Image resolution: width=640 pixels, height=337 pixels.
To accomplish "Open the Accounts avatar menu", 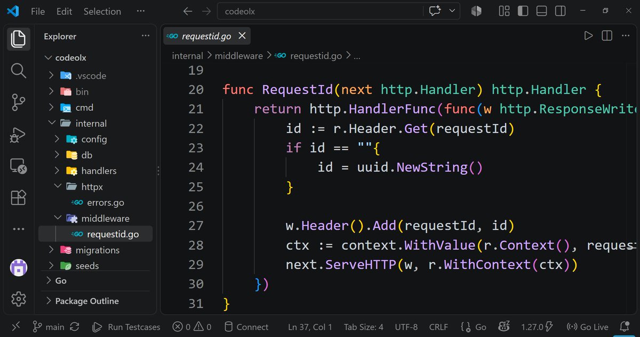I will click(x=18, y=267).
